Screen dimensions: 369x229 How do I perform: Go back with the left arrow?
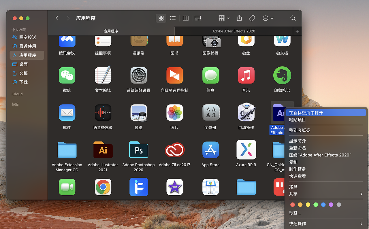[57, 18]
